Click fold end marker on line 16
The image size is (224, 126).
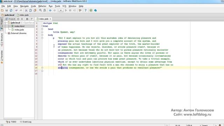point(42,68)
